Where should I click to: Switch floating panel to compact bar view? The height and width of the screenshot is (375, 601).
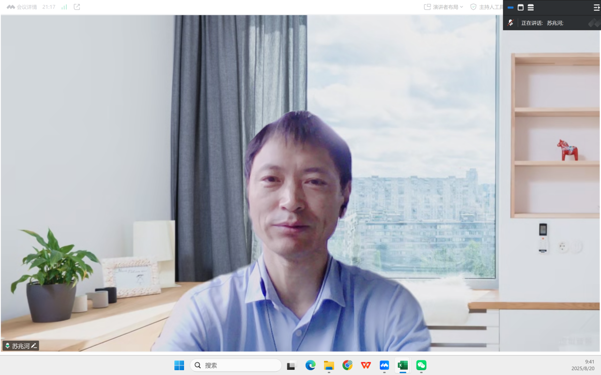[x=510, y=8]
